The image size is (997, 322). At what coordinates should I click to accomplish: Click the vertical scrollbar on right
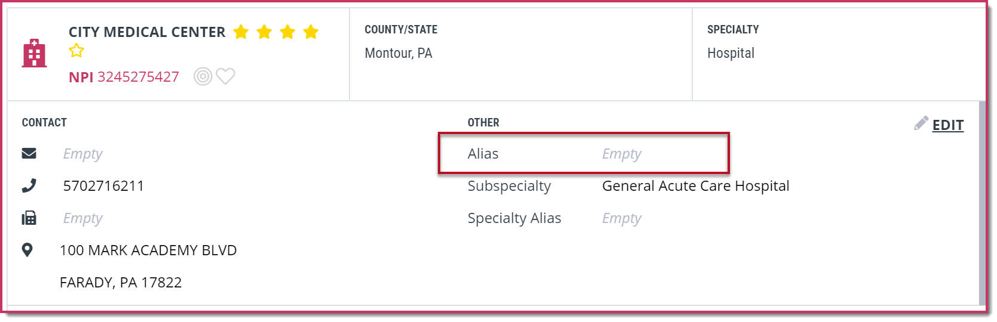click(982, 203)
